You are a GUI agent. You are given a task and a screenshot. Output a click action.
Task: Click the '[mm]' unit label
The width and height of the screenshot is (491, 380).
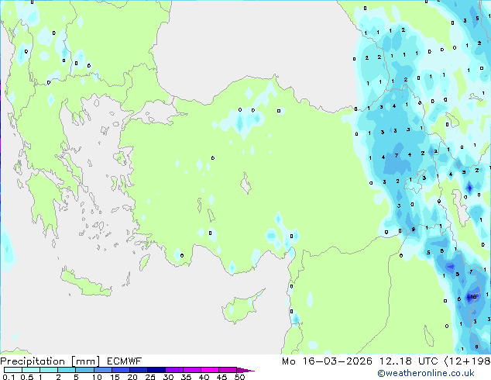(x=85, y=361)
